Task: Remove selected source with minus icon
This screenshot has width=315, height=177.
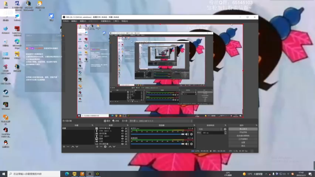Action: [101, 147]
